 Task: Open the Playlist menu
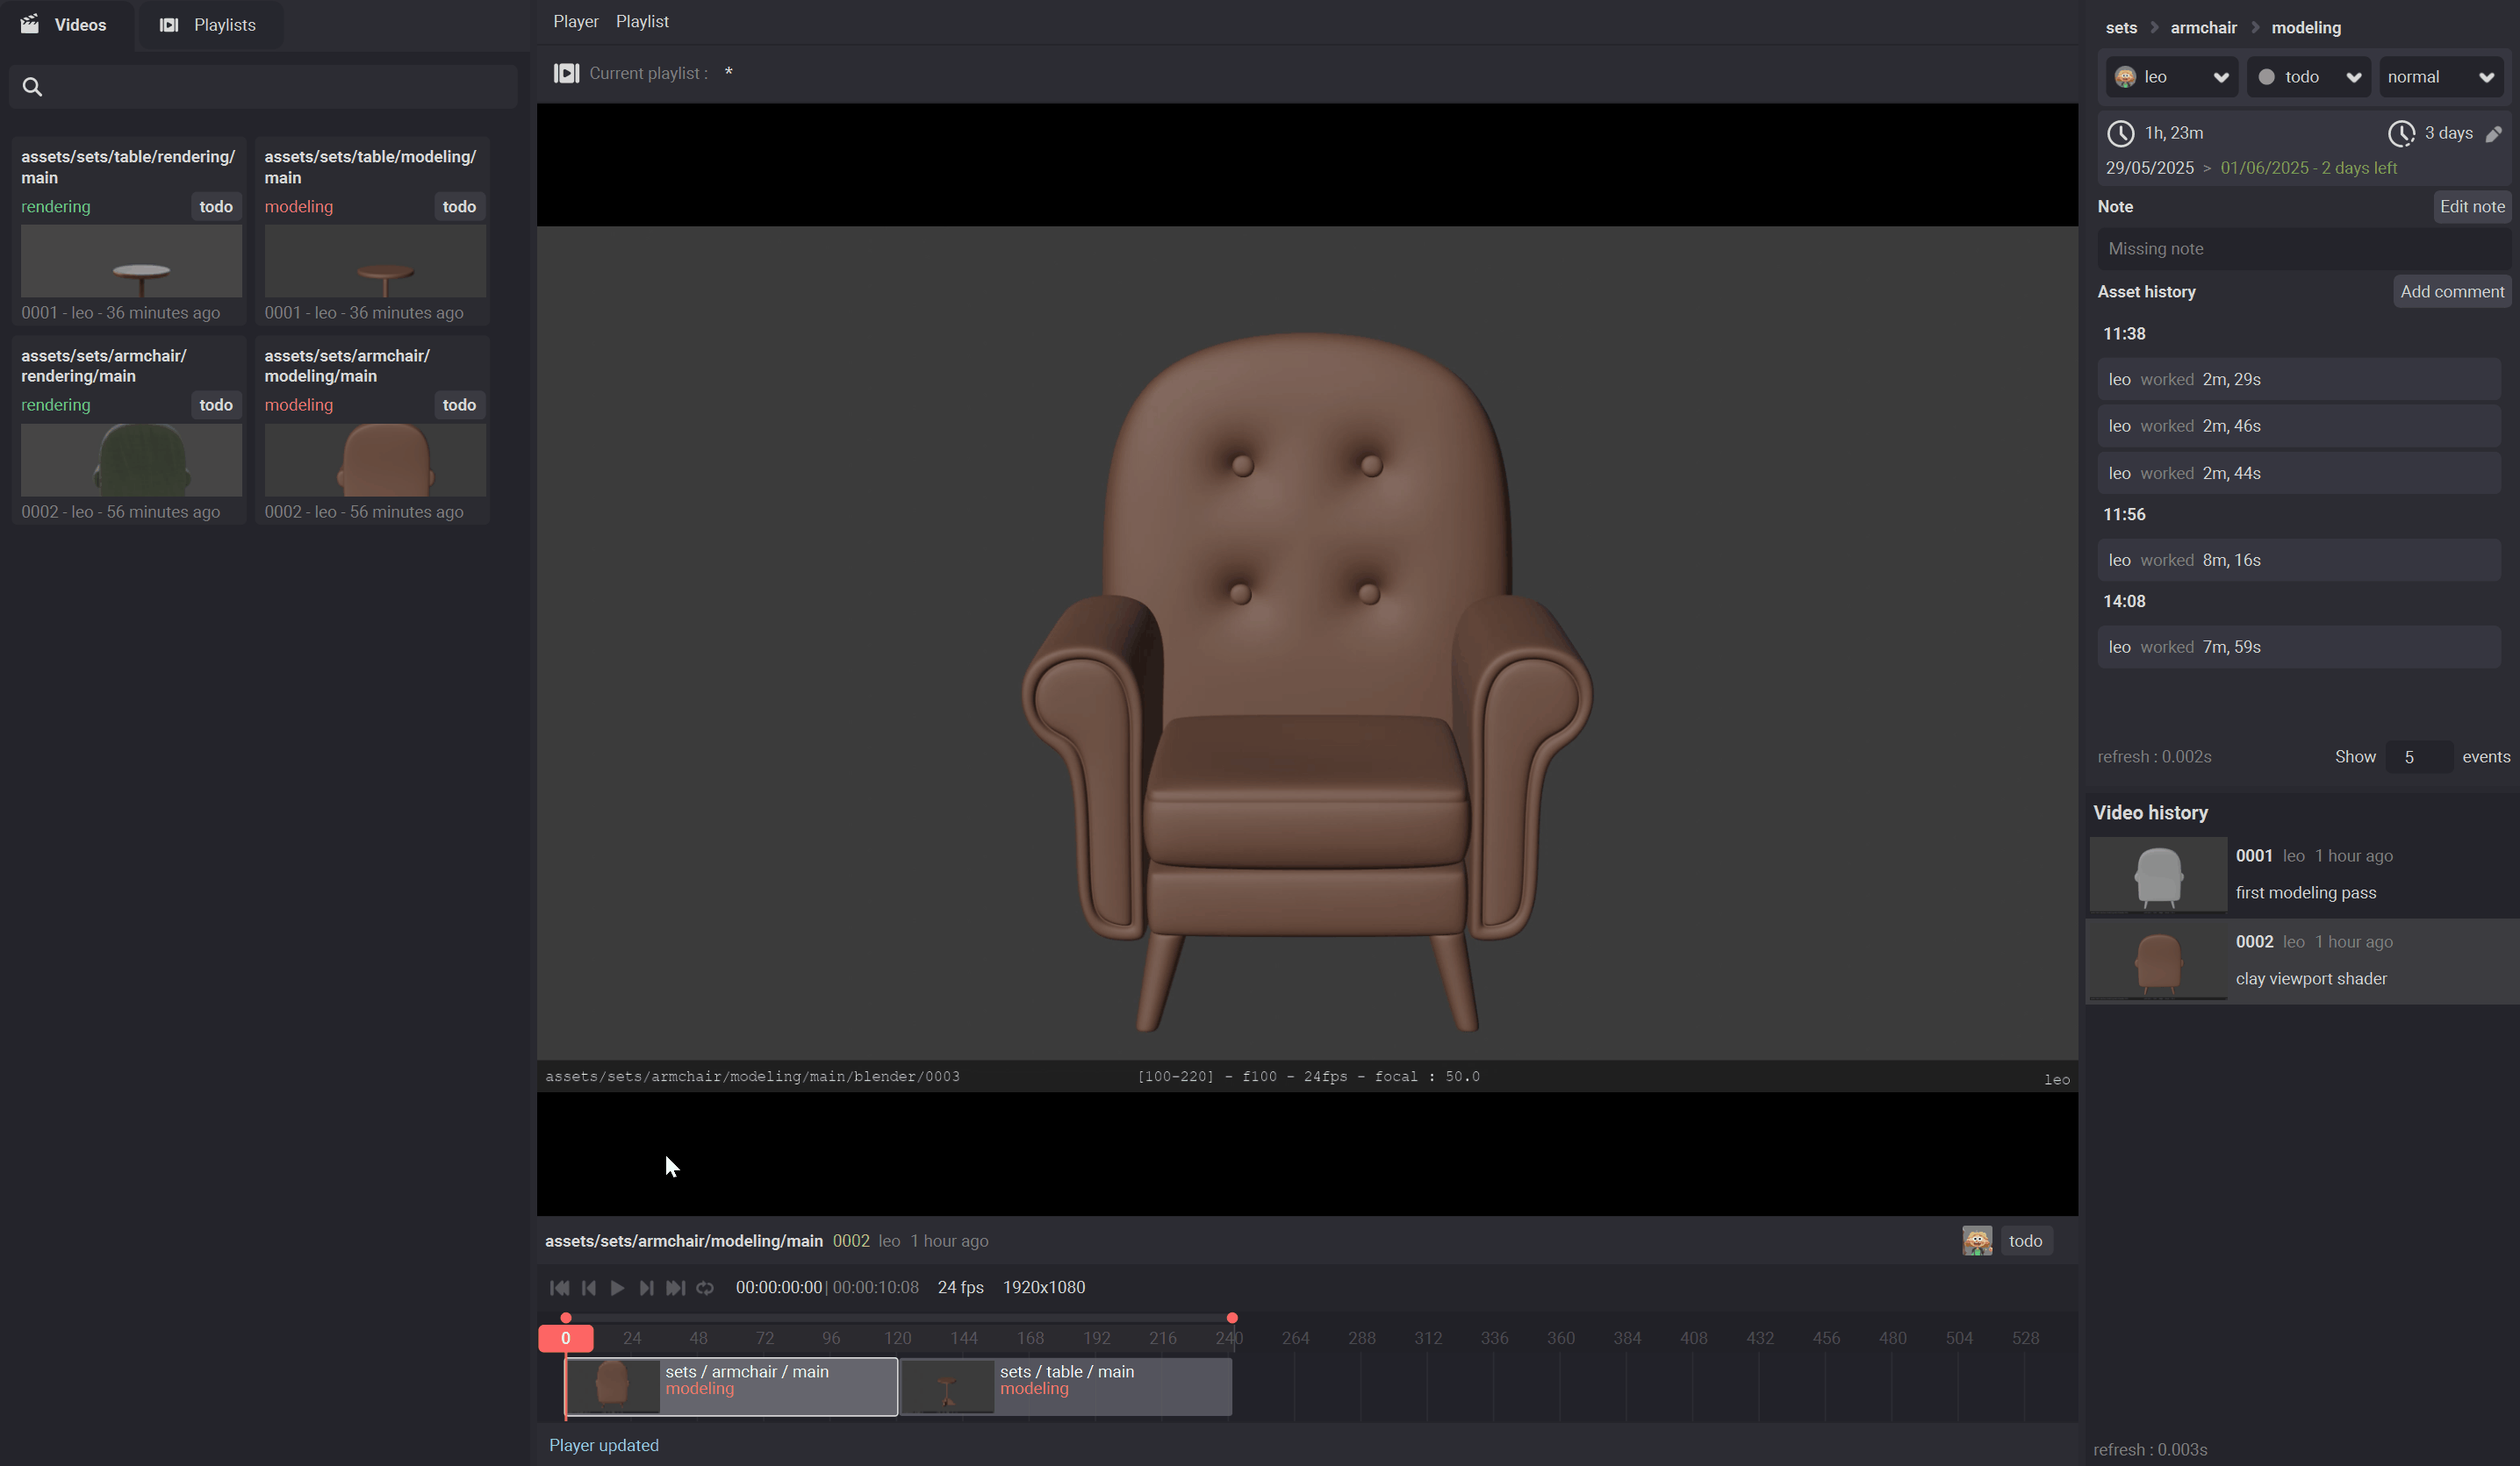click(642, 21)
